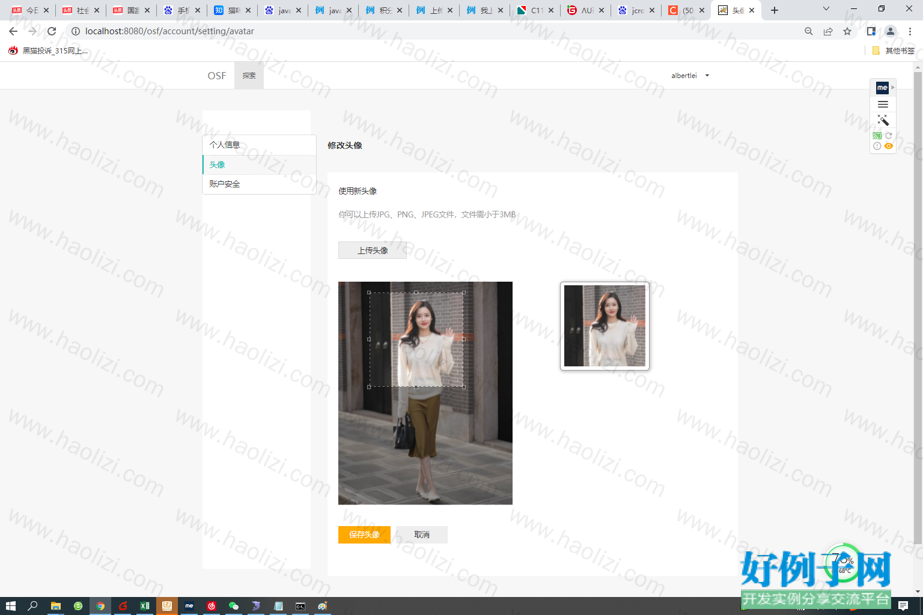The image size is (923, 615).
Task: Click the 'me' logo in floating toolbar
Action: point(882,88)
